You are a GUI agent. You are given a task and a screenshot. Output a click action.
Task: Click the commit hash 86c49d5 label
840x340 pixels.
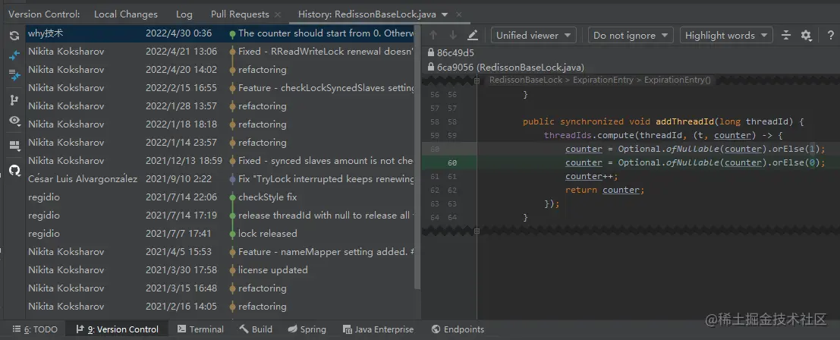pos(455,52)
